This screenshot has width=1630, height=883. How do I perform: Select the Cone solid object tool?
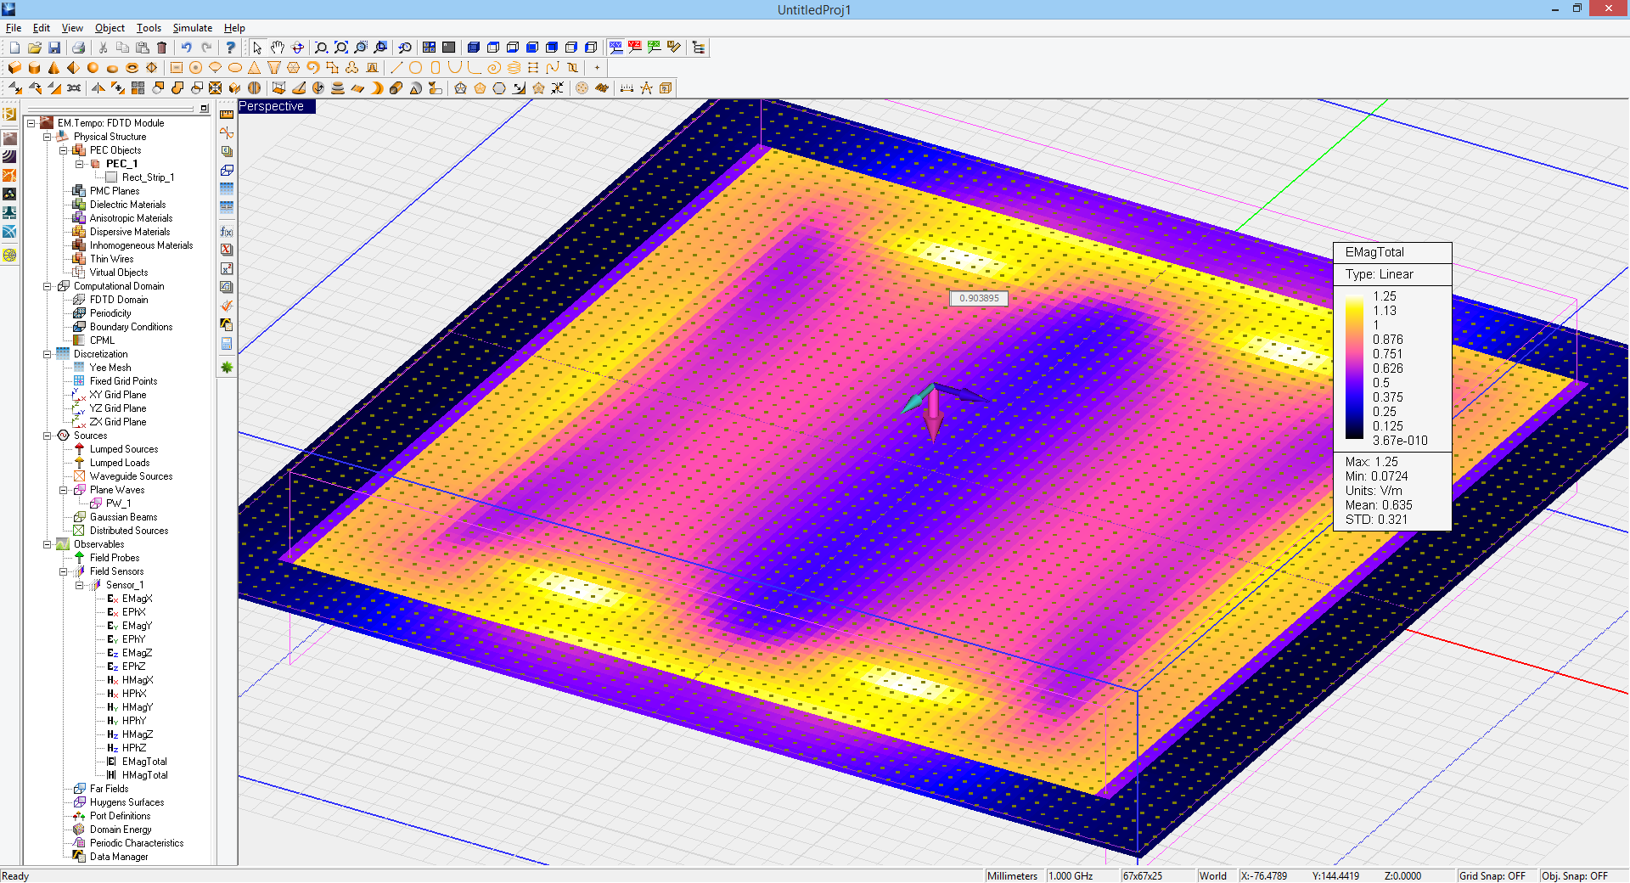coord(53,68)
